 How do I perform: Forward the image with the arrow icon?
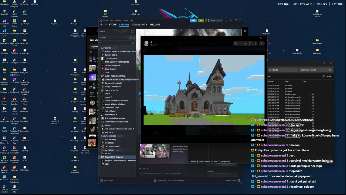click(241, 43)
